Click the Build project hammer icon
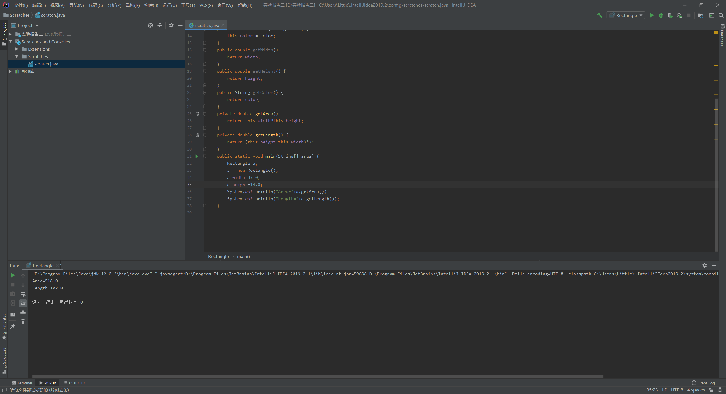726x394 pixels. click(x=600, y=15)
